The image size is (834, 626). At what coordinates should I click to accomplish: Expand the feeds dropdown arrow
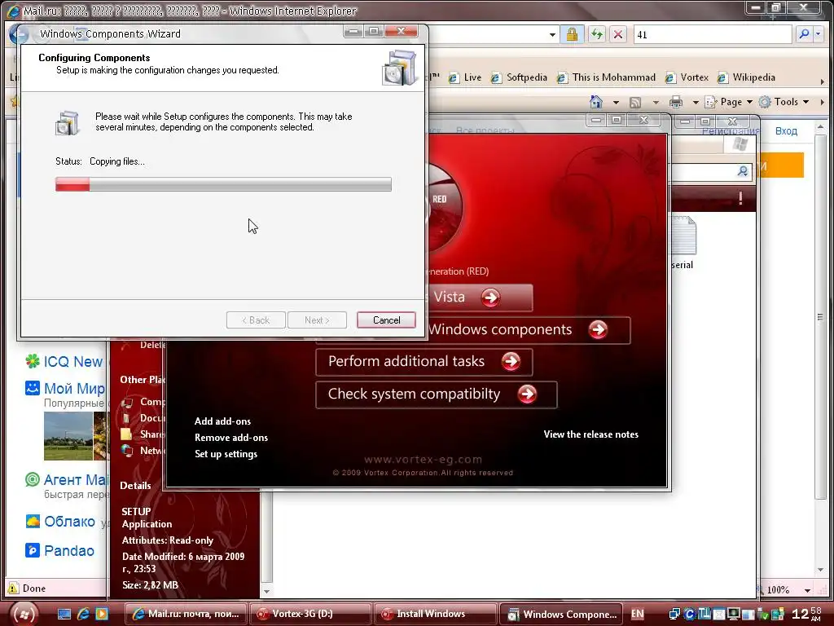point(656,102)
